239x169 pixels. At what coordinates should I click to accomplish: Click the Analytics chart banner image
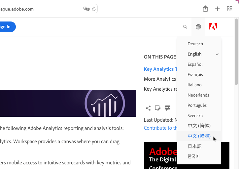[x=68, y=104]
